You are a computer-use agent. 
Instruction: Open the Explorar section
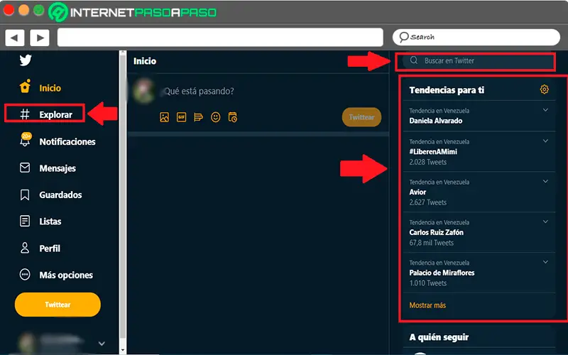[56, 114]
